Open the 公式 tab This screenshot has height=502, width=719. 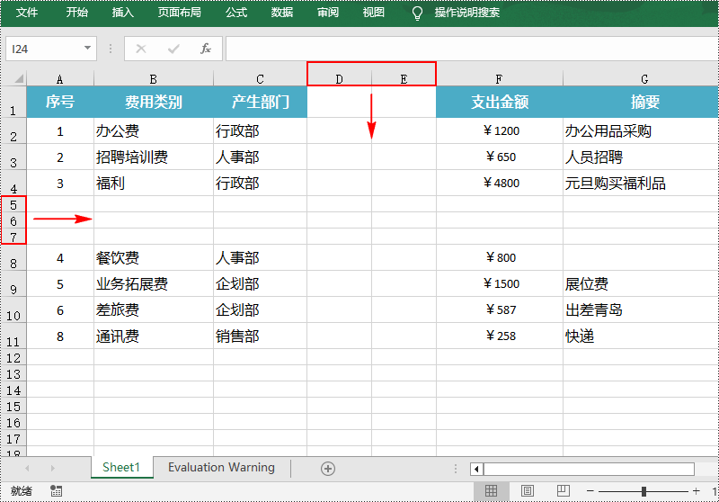coord(236,13)
